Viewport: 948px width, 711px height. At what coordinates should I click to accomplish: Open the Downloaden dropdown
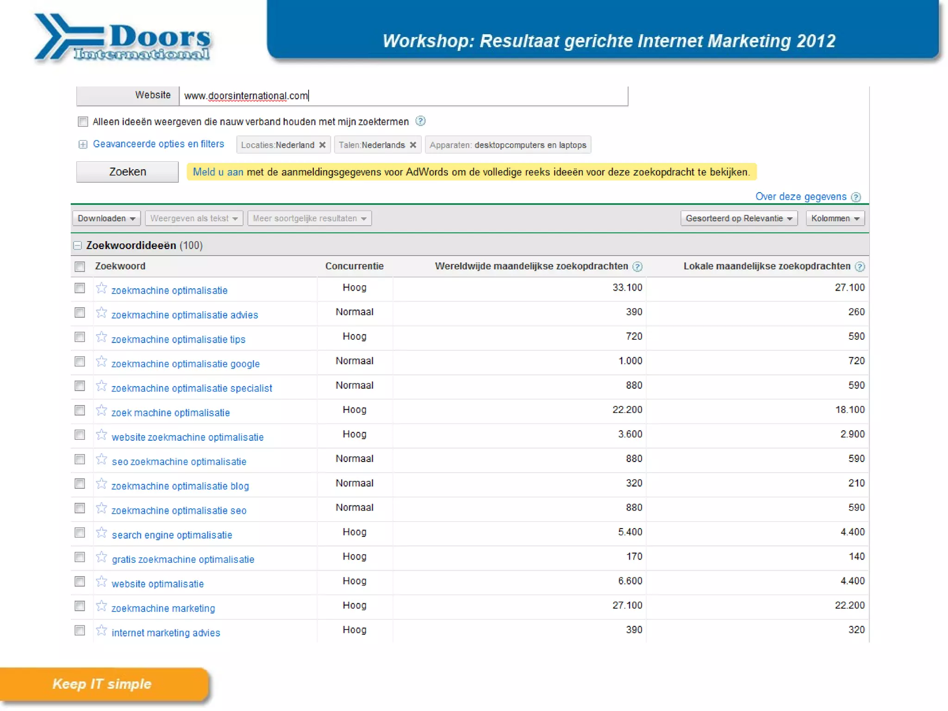coord(106,218)
